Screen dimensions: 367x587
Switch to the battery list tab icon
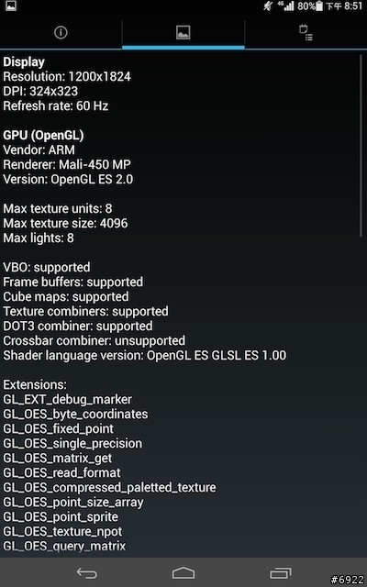pos(306,33)
